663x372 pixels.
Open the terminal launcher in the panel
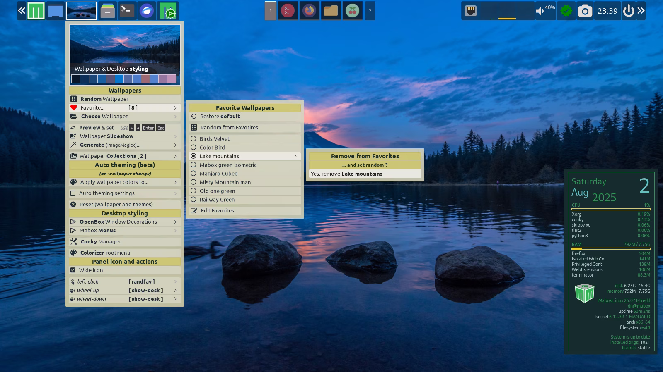coord(127,11)
